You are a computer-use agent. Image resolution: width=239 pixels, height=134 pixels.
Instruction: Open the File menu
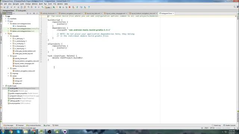point(1,4)
